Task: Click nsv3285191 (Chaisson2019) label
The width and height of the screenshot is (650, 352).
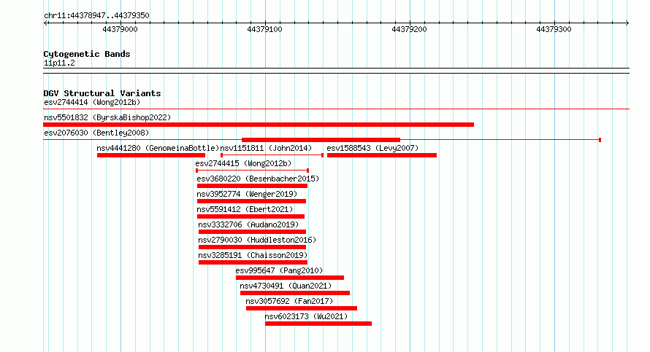Action: tap(253, 255)
